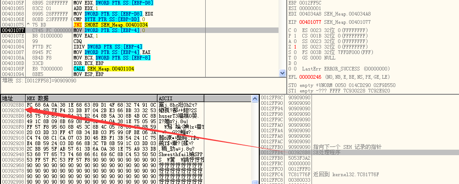Select the CDQ instruction at 00401083
This screenshot has width=459, height=184.
(x=77, y=41)
